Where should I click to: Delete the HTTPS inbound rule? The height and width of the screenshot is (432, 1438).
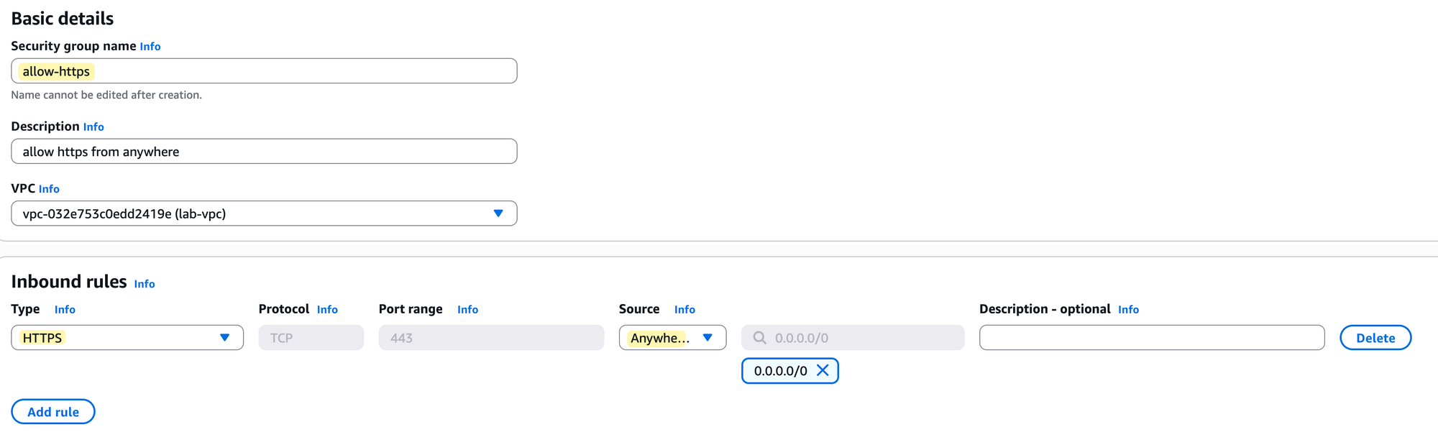[x=1375, y=338]
